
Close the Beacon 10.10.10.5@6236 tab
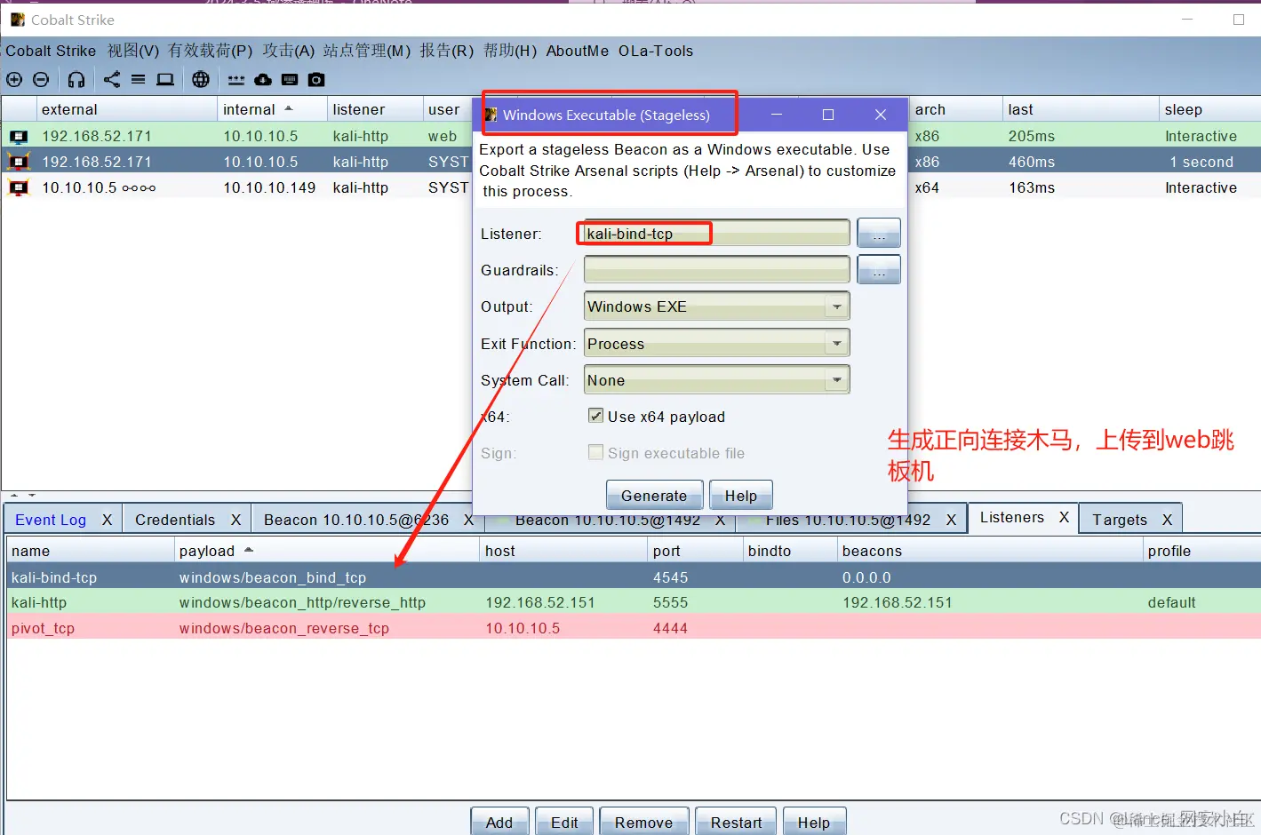468,520
